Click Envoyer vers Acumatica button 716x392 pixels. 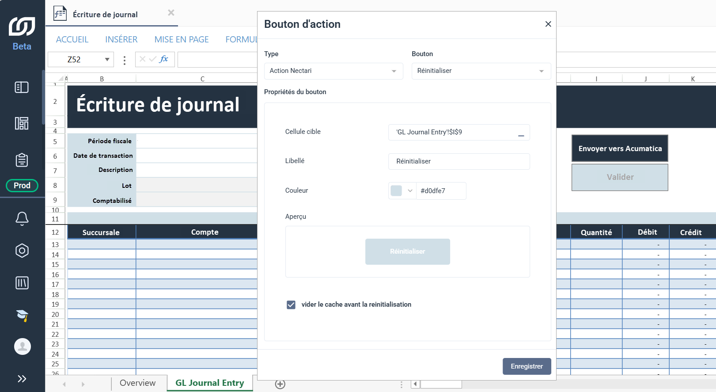(620, 148)
